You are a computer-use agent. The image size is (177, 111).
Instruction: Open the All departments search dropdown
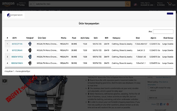(x=32, y=4)
